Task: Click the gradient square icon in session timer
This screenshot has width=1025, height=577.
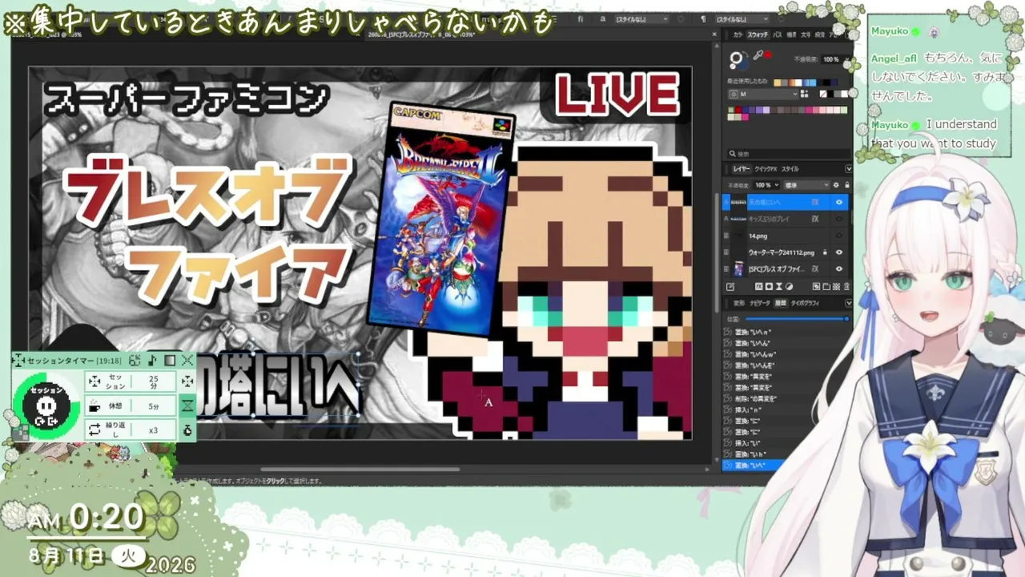Action: 170,361
